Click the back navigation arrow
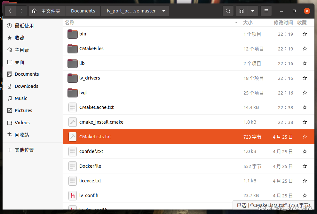This screenshot has width=317, height=214. (x=10, y=11)
